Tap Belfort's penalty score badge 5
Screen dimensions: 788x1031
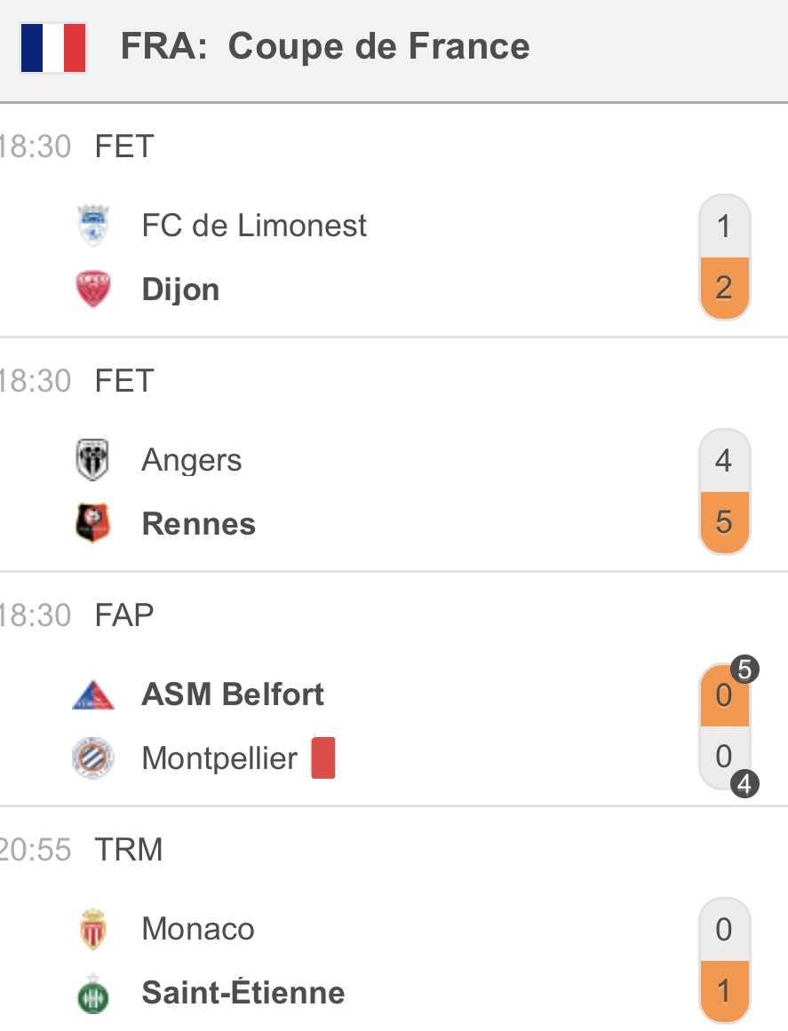pos(744,670)
